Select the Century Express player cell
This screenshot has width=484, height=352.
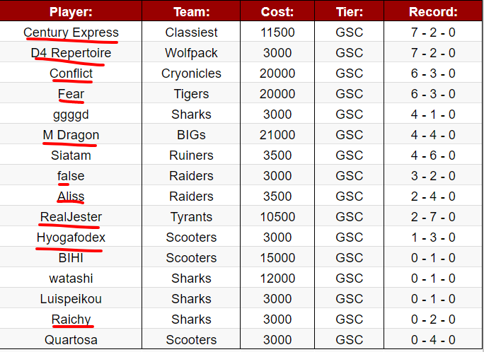pos(71,33)
